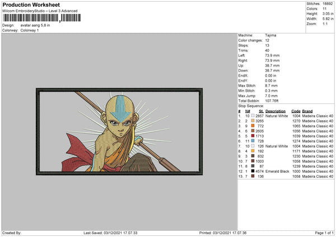Click the Emerald Black description text
The height and width of the screenshot is (237, 336).
pyautogui.click(x=277, y=171)
